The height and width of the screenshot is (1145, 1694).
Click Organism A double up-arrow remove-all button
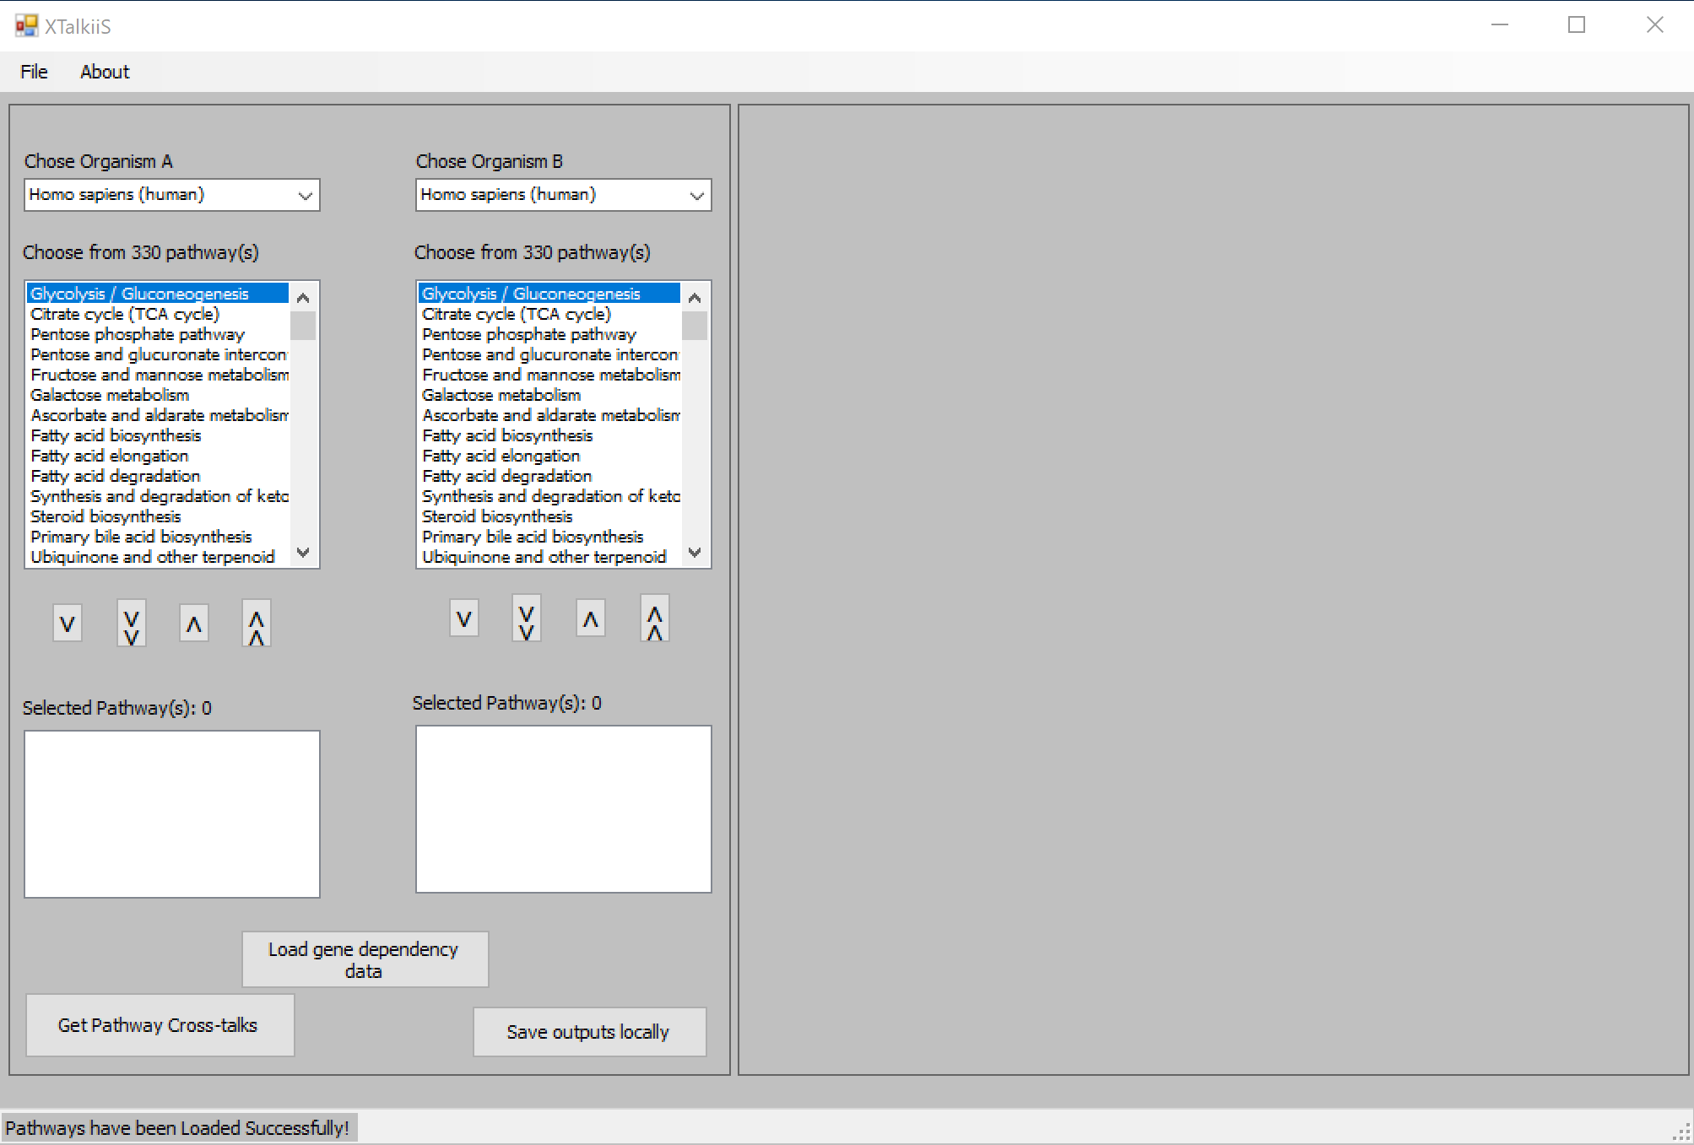257,624
